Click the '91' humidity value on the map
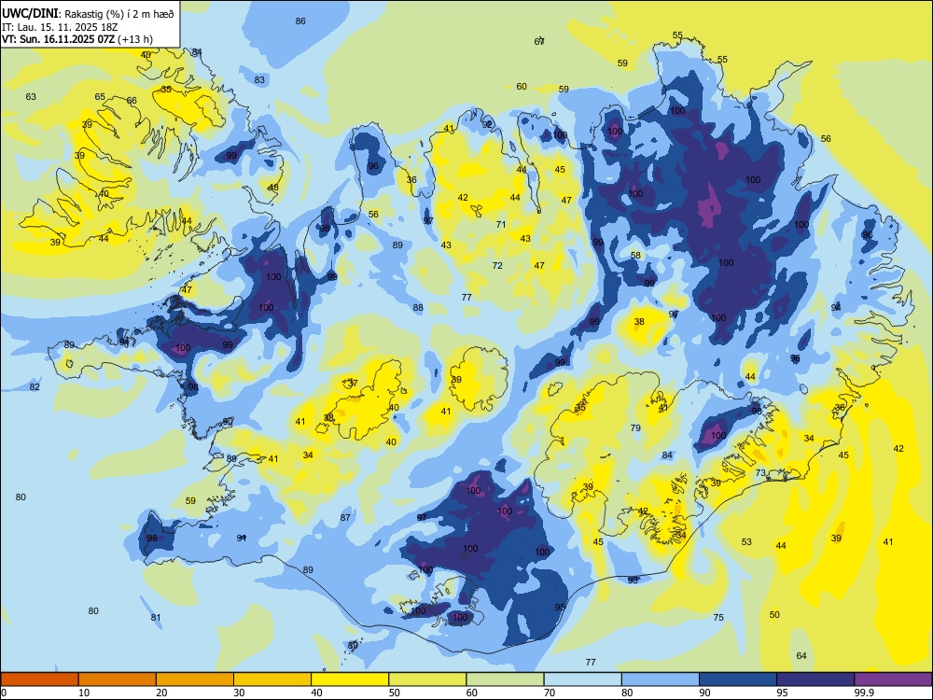The width and height of the screenshot is (933, 700). tap(242, 538)
